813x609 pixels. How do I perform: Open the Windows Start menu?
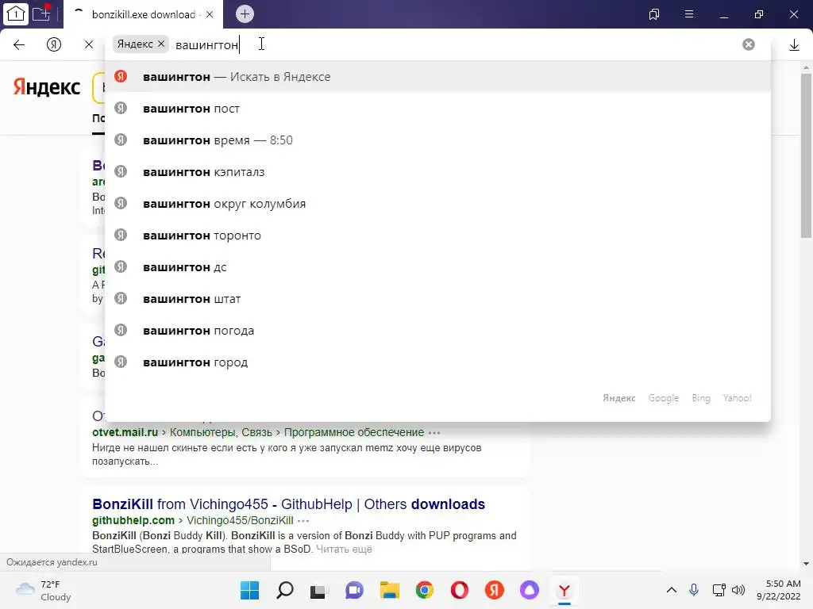click(x=249, y=590)
